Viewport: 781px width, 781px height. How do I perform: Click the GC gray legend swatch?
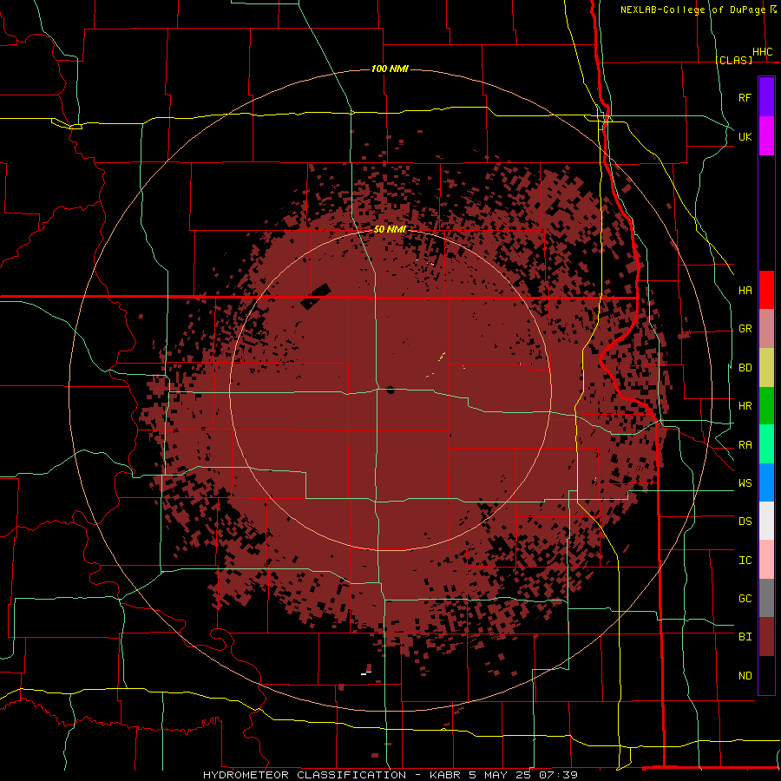point(766,598)
